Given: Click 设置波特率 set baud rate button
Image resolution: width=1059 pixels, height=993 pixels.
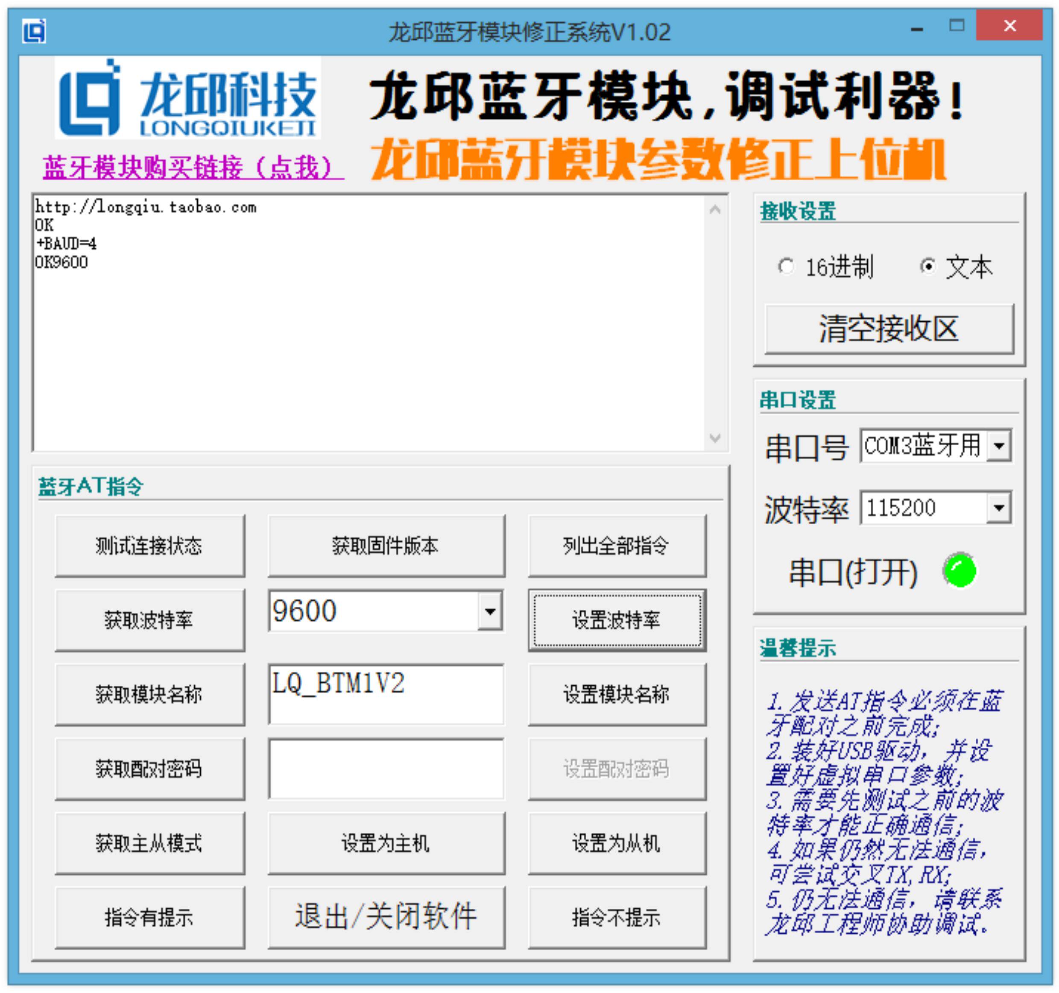Looking at the screenshot, I should coord(617,620).
